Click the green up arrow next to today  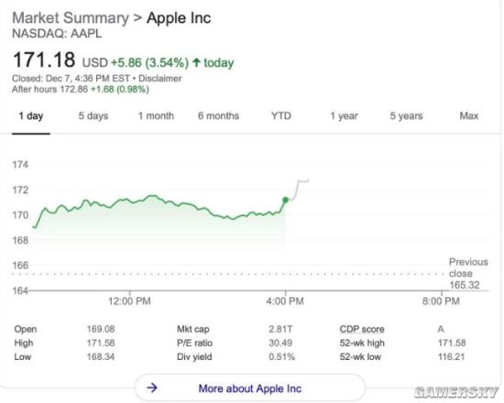tap(196, 62)
